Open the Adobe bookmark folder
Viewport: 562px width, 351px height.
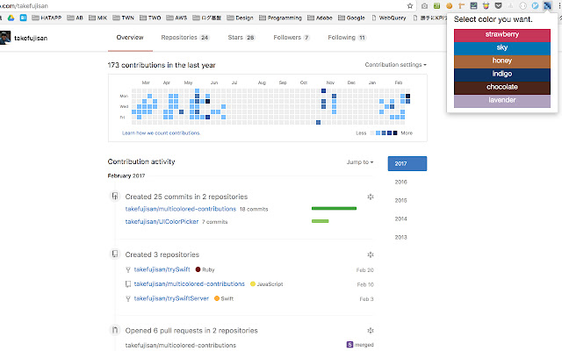pyautogui.click(x=320, y=18)
